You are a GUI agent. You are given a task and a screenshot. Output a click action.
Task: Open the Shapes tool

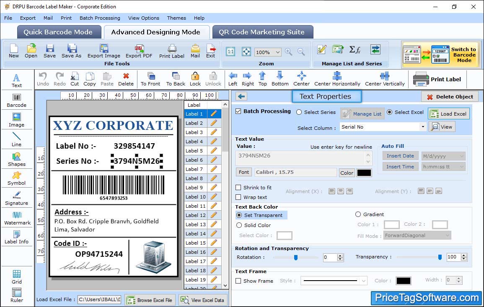pyautogui.click(x=17, y=160)
